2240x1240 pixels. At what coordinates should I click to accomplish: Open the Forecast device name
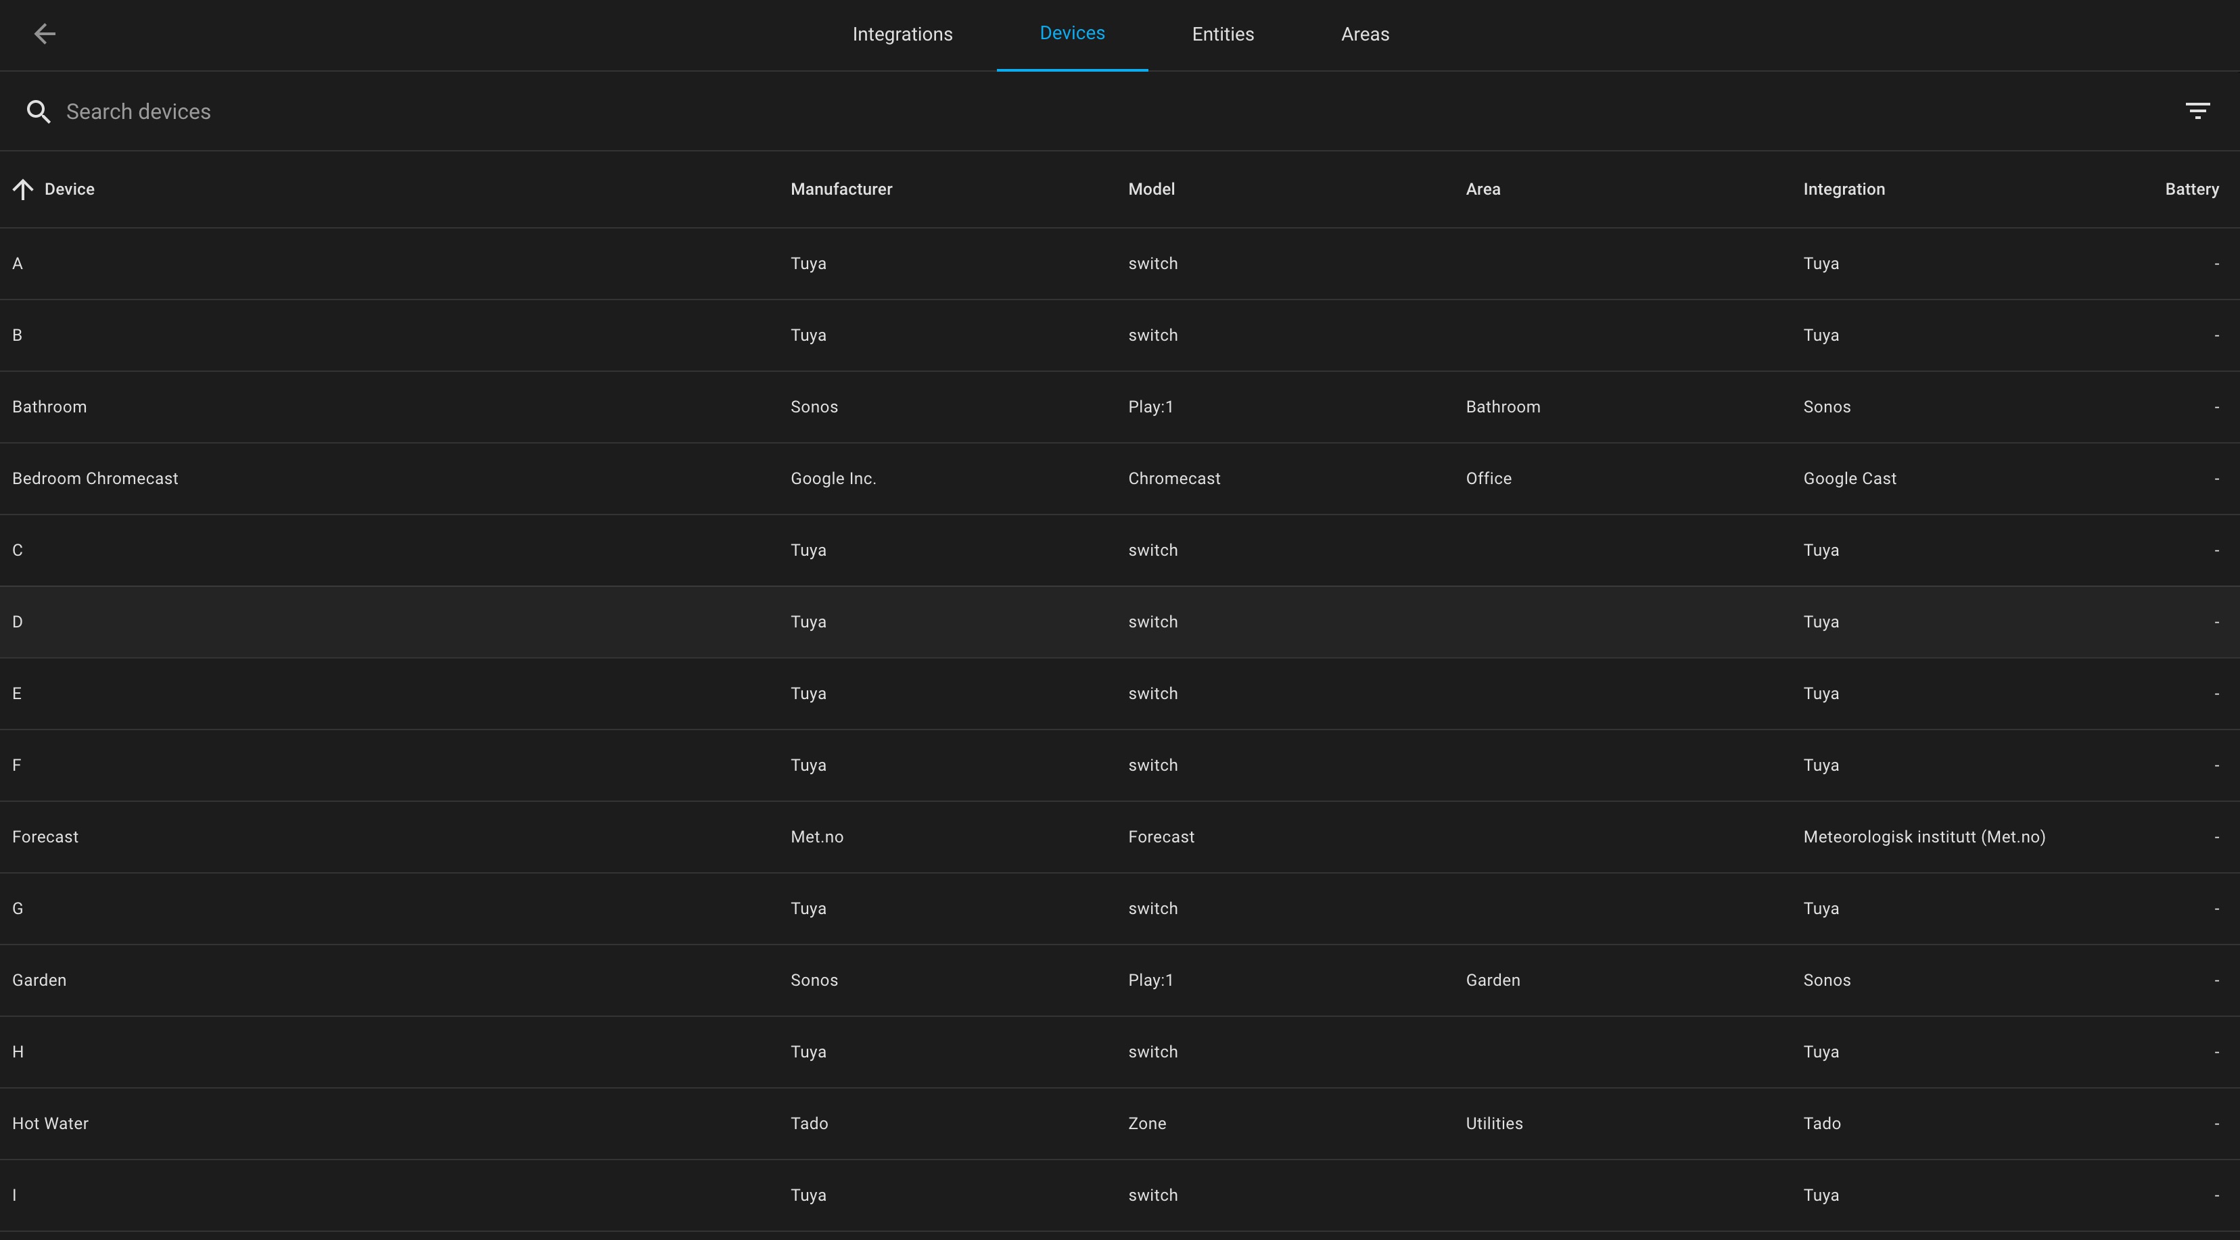45,836
